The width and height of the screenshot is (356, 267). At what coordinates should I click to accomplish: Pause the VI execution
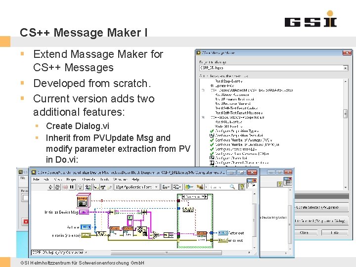pyautogui.click(x=72, y=187)
